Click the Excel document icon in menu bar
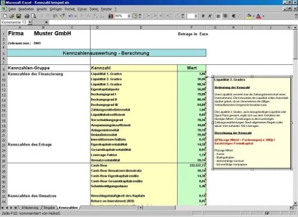 tap(4, 9)
